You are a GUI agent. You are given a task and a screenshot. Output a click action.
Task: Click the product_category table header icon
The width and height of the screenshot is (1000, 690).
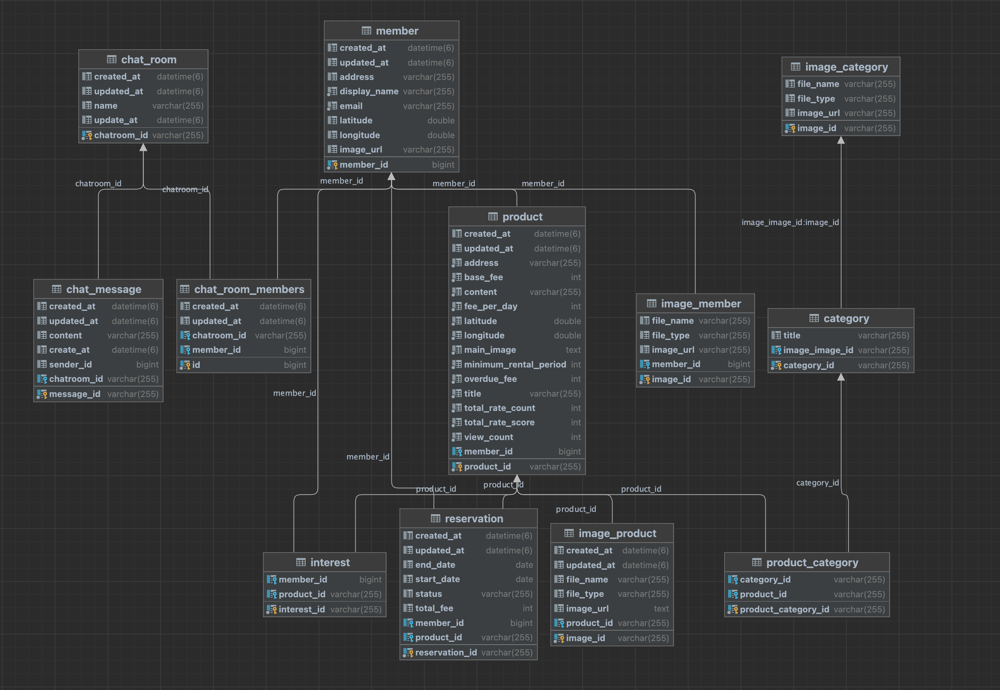click(x=757, y=562)
